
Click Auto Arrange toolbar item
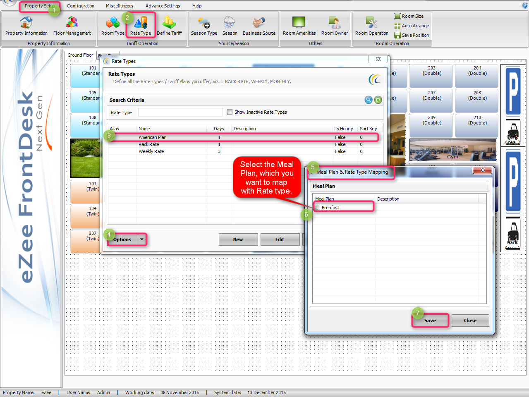pyautogui.click(x=412, y=26)
